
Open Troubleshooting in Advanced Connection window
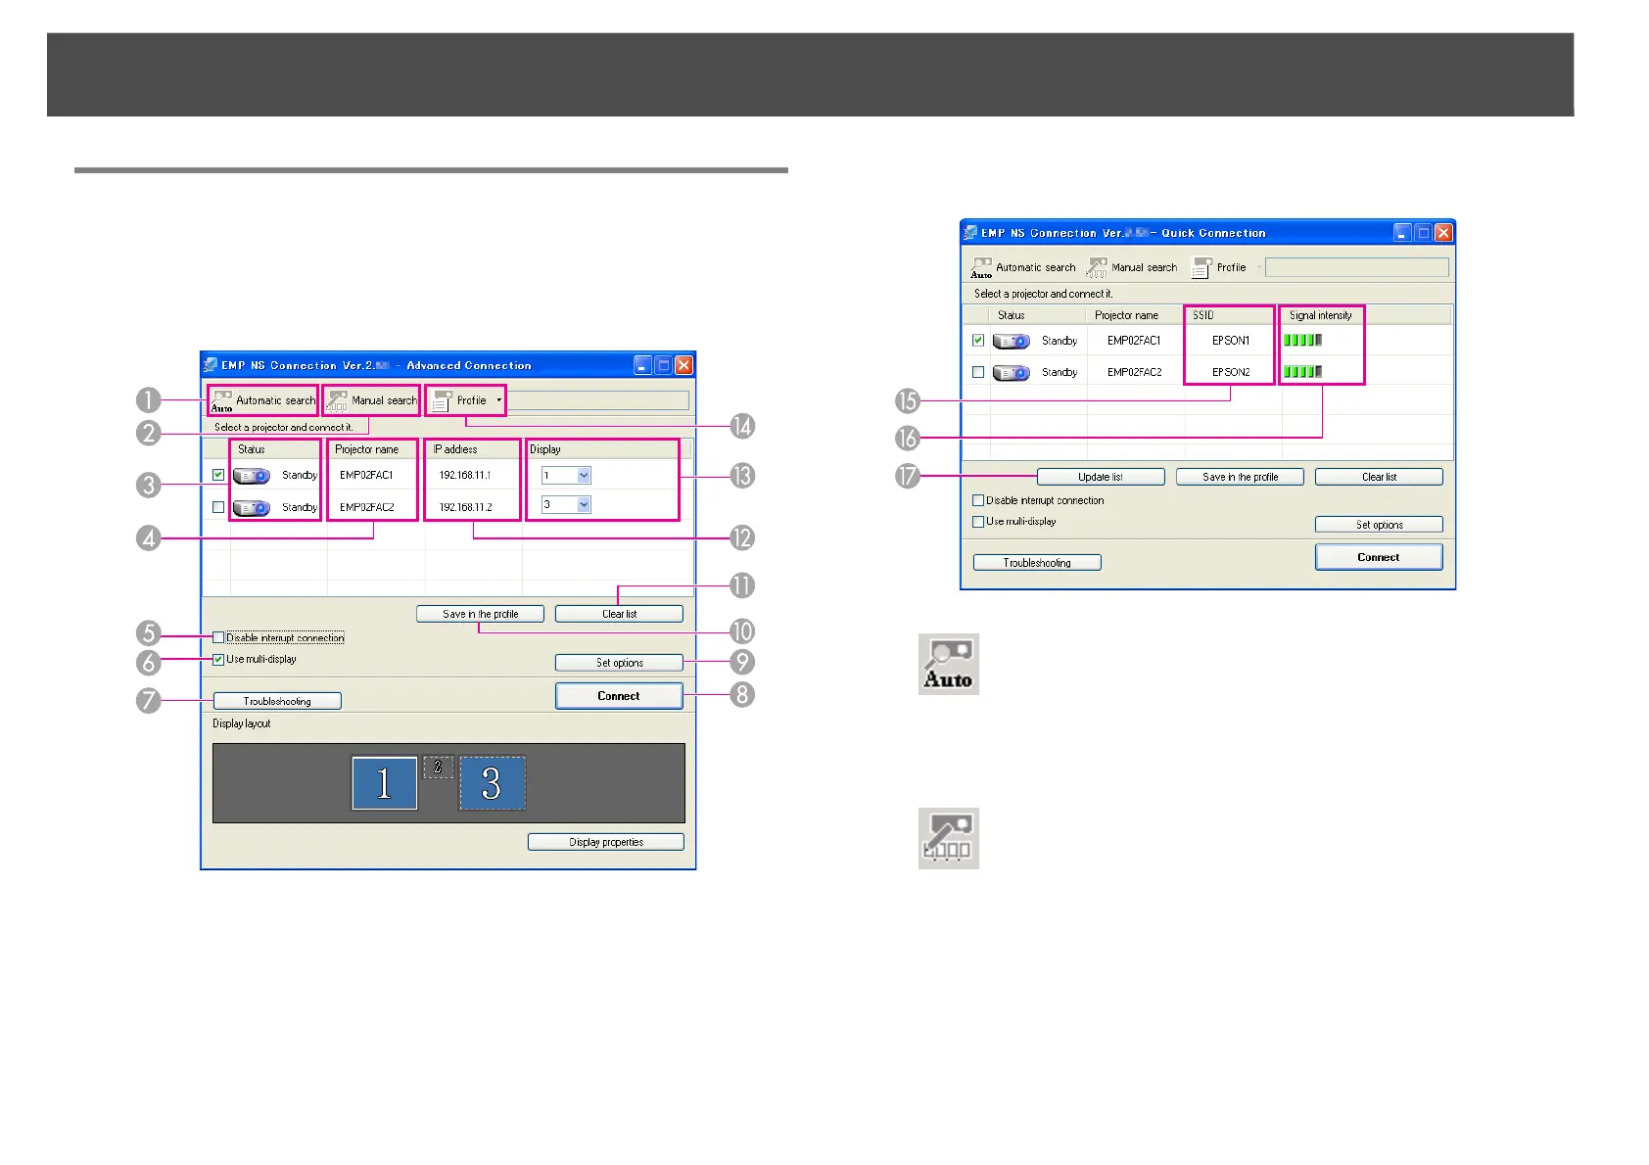pyautogui.click(x=277, y=701)
